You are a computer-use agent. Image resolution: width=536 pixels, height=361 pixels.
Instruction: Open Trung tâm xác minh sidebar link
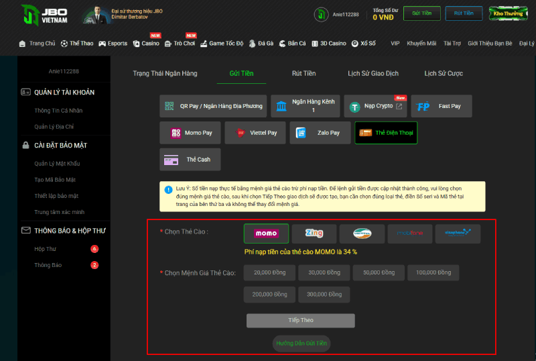60,212
